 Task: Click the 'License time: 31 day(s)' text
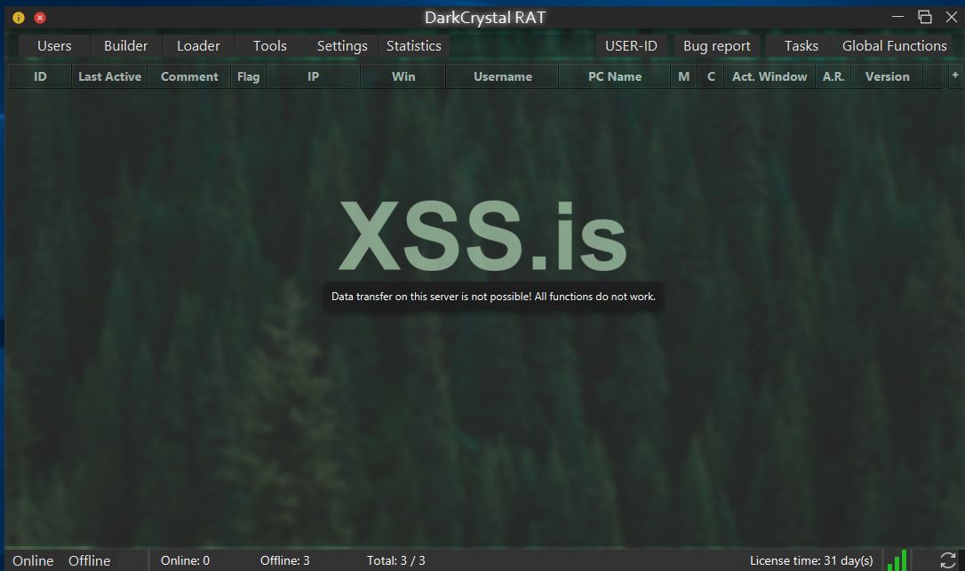(811, 560)
